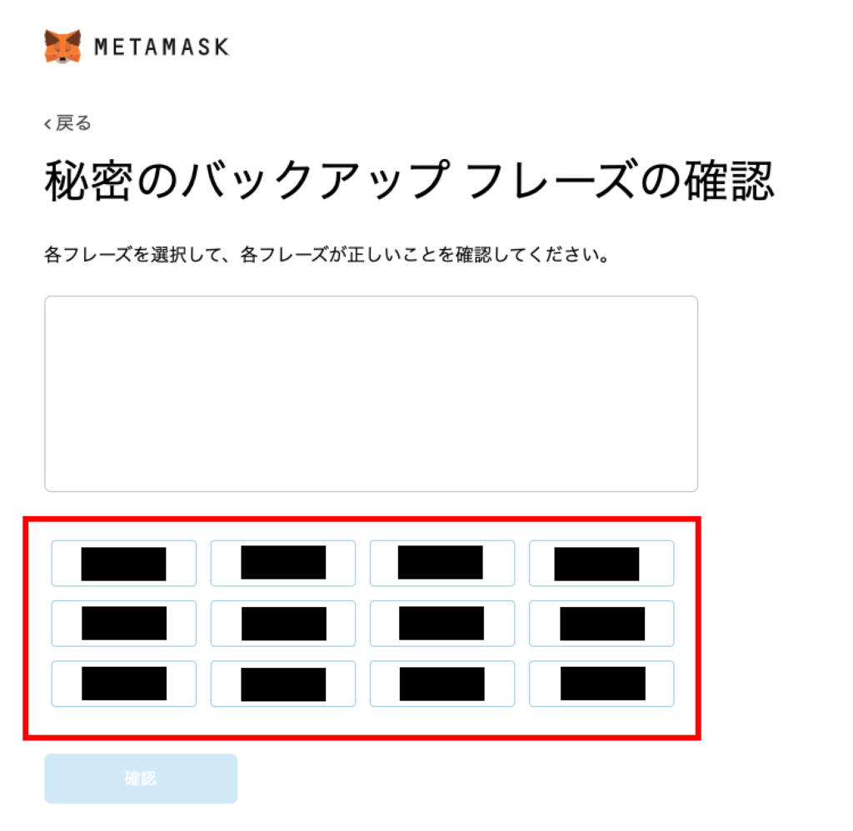Select the fourth word chip in middle row
This screenshot has width=853, height=831.
click(601, 623)
